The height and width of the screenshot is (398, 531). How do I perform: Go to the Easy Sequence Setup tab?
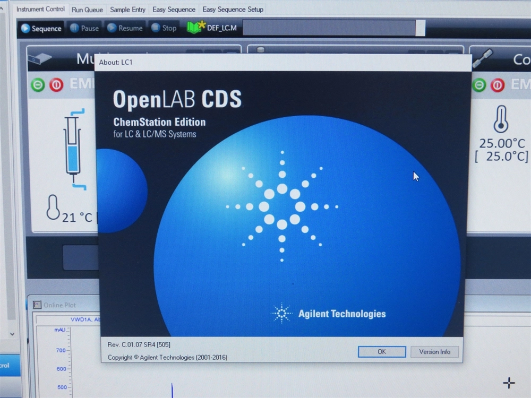233,10
